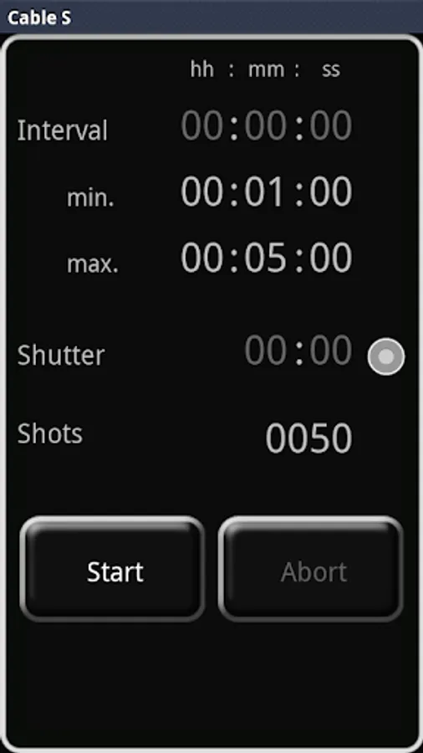Tap the Shutter label
Screen dimensions: 423x753
click(61, 356)
